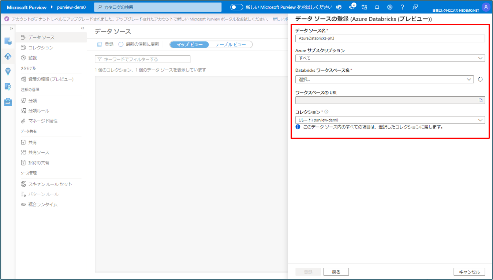Click the Microsoft Purview title link
The height and width of the screenshot is (280, 493).
coord(27,7)
